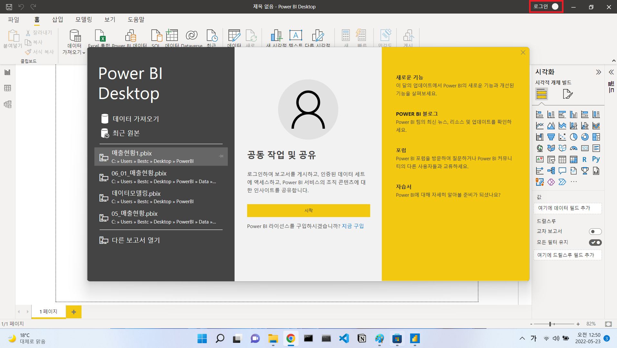Open recent file 매출현황1.pbix
Viewport: 617px width, 348px height.
click(161, 157)
